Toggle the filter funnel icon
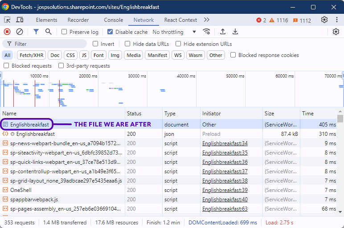The image size is (344, 228). 36,32
